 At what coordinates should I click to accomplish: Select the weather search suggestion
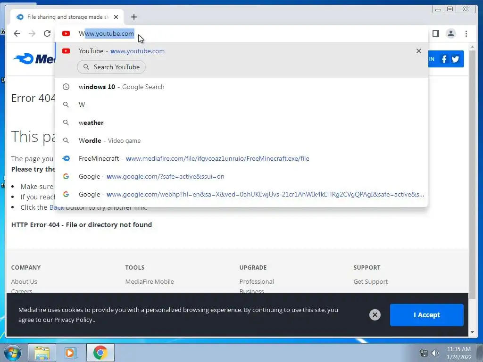pos(241,123)
